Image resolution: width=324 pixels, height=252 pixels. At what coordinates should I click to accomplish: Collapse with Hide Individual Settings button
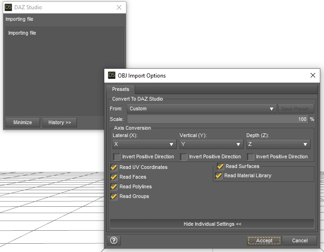coord(212,224)
